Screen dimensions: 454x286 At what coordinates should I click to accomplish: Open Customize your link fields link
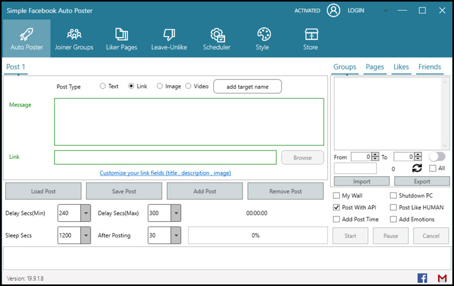[165, 173]
